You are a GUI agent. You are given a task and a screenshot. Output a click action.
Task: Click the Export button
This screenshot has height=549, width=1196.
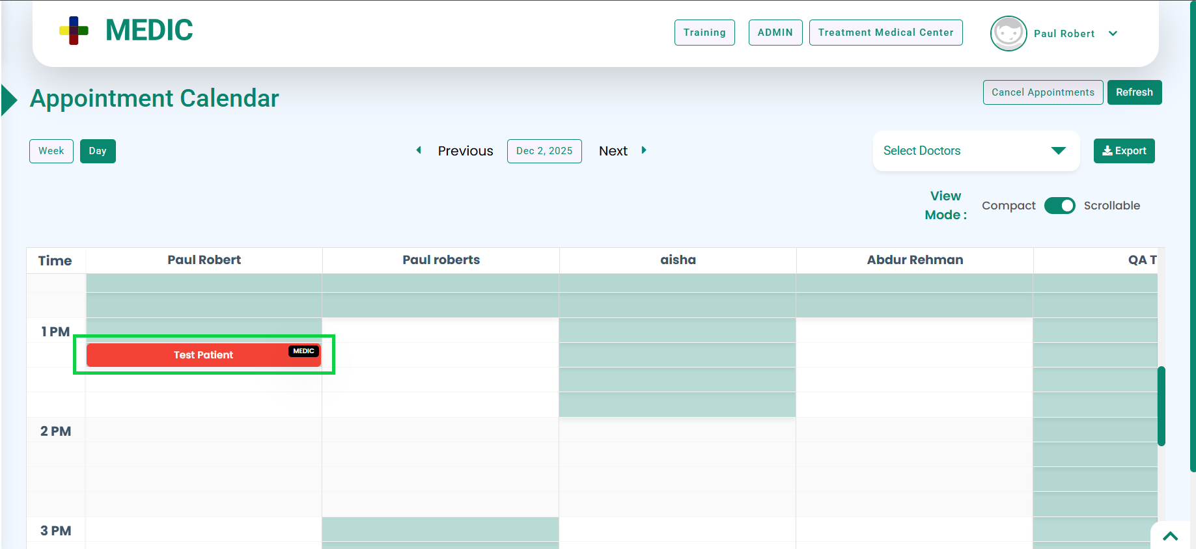tap(1124, 151)
